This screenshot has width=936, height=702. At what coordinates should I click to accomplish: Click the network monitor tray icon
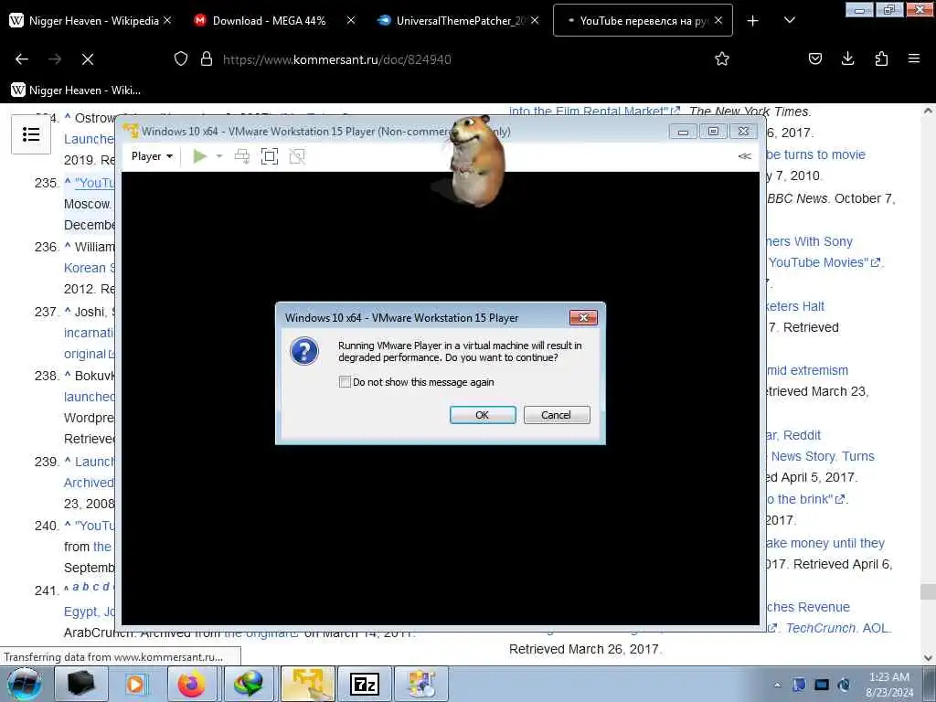click(x=822, y=685)
